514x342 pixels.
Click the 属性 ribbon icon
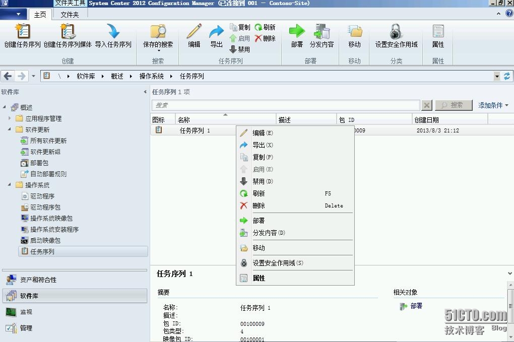coord(438,31)
